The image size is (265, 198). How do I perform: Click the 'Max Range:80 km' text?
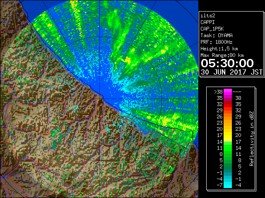pos(222,55)
